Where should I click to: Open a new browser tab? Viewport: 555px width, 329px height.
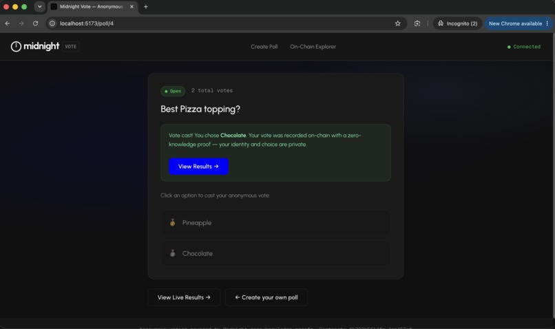pyautogui.click(x=145, y=7)
